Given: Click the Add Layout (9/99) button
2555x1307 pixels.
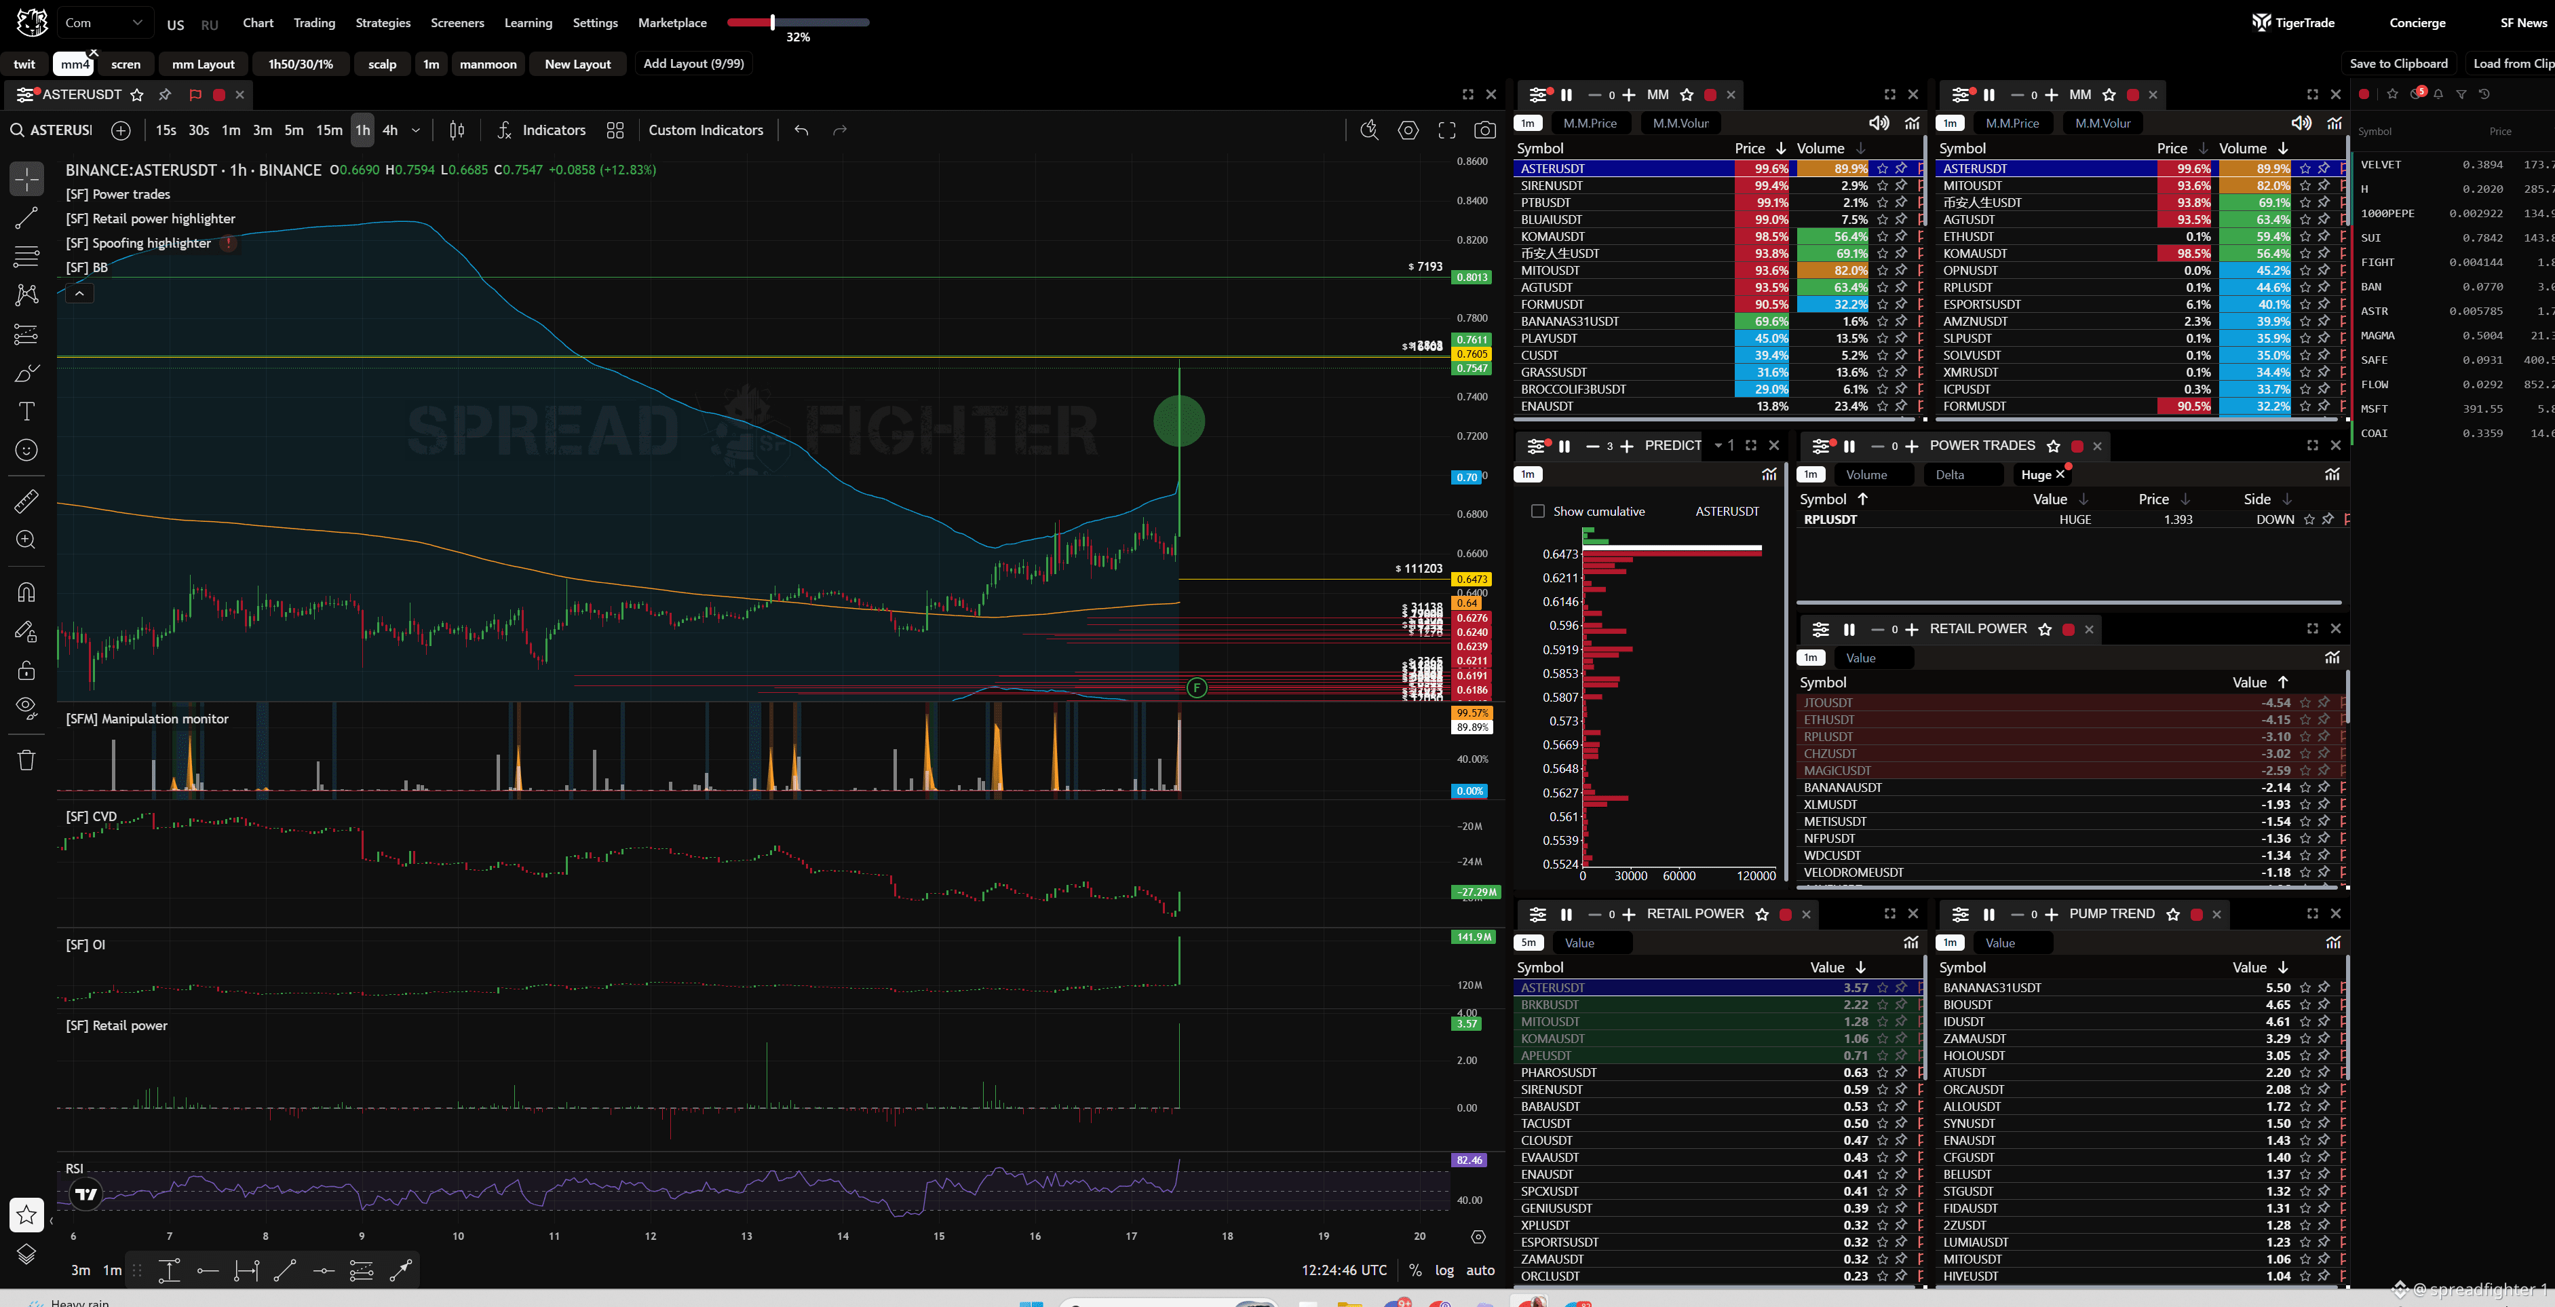Looking at the screenshot, I should pos(693,64).
